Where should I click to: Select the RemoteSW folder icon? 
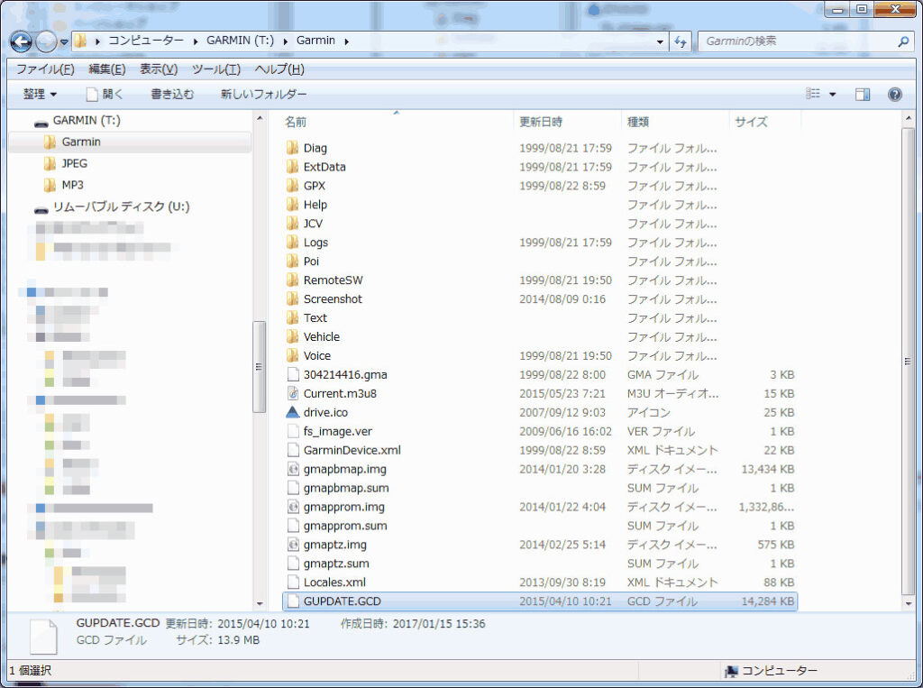pyautogui.click(x=293, y=280)
